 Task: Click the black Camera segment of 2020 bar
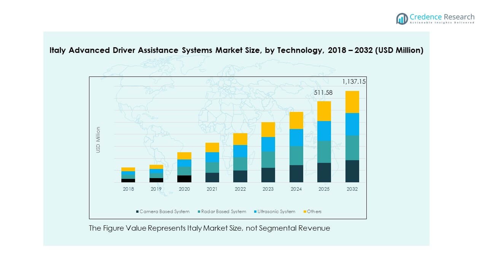(x=184, y=178)
